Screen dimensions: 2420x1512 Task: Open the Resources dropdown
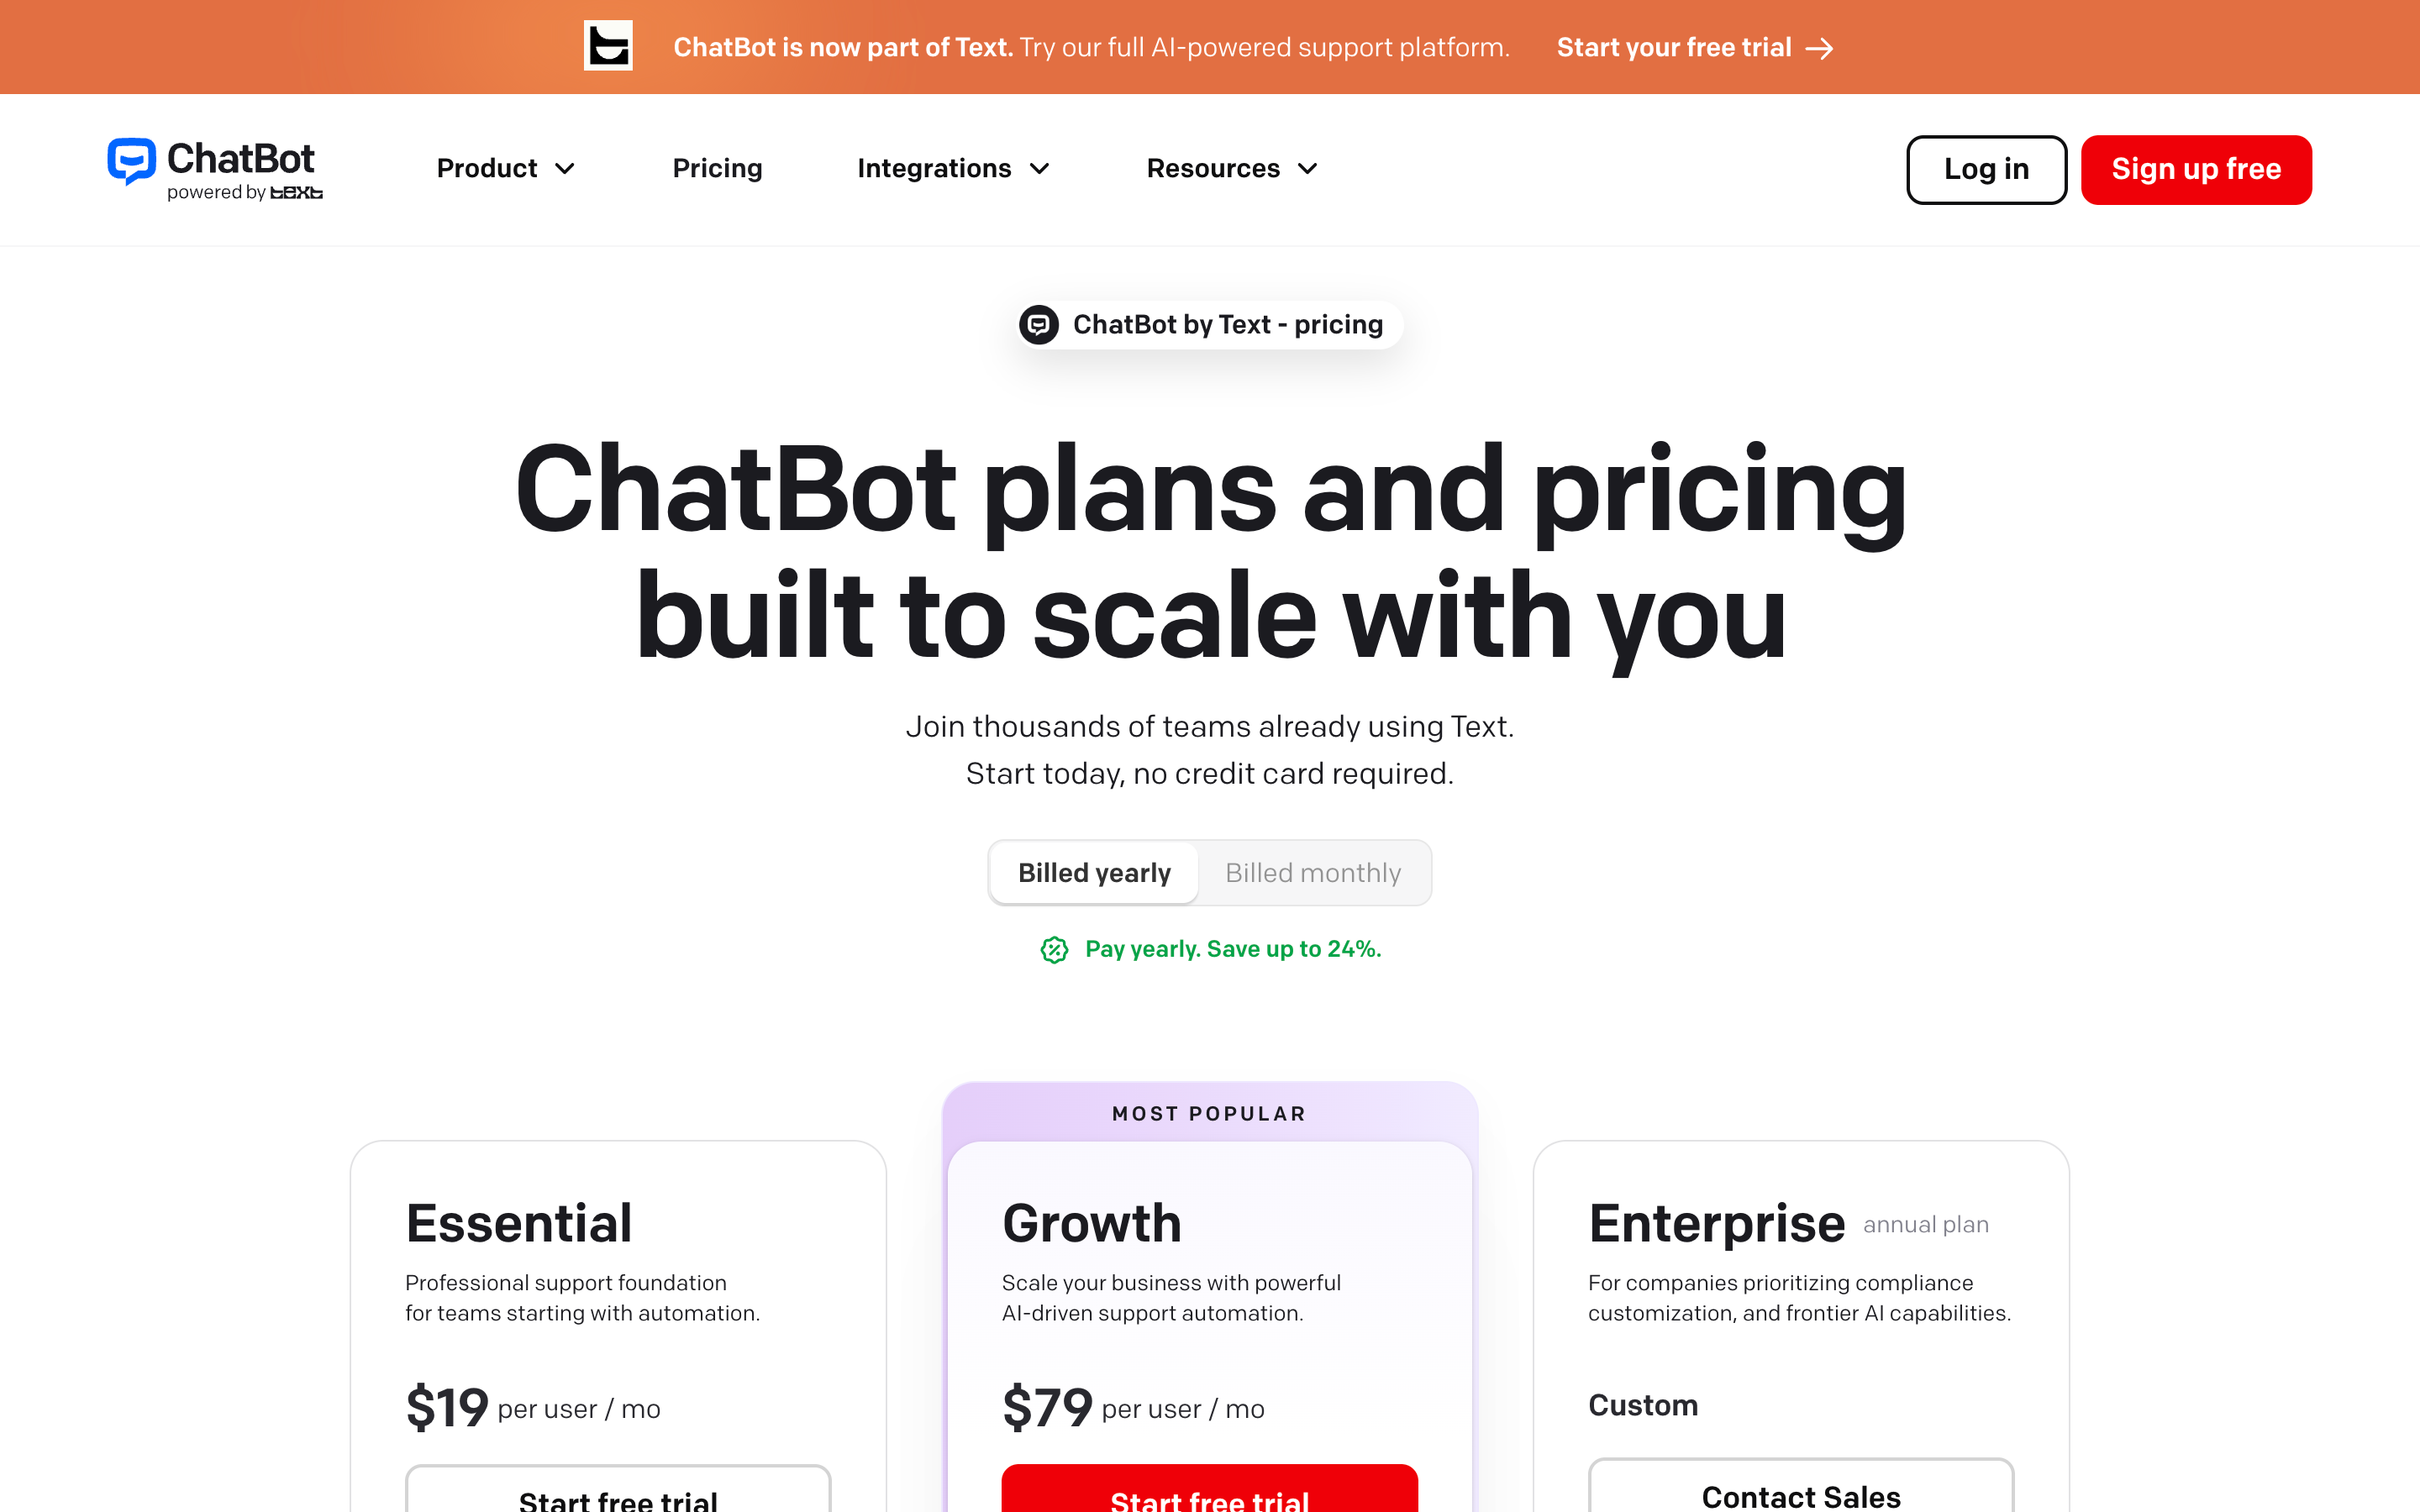[1231, 168]
